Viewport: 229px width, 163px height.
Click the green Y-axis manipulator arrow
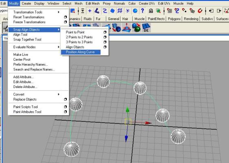coord(128,110)
